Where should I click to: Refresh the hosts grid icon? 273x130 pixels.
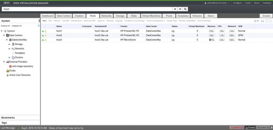(255, 21)
